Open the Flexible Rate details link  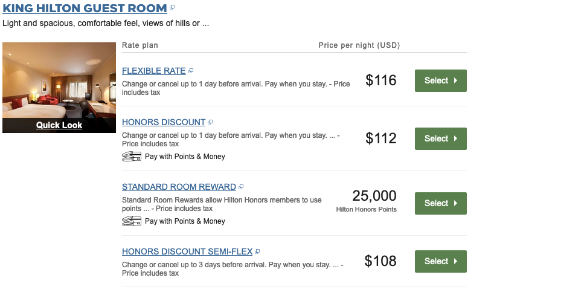tap(153, 71)
